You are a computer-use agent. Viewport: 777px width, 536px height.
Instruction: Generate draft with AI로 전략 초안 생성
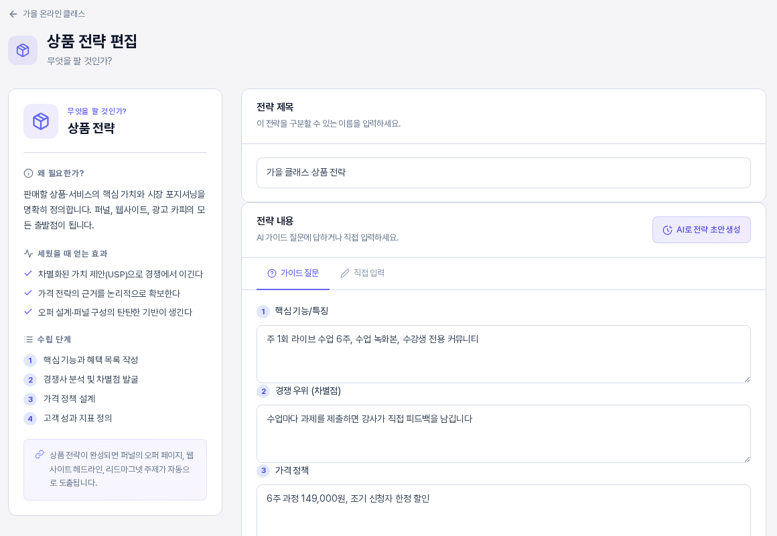pos(701,230)
